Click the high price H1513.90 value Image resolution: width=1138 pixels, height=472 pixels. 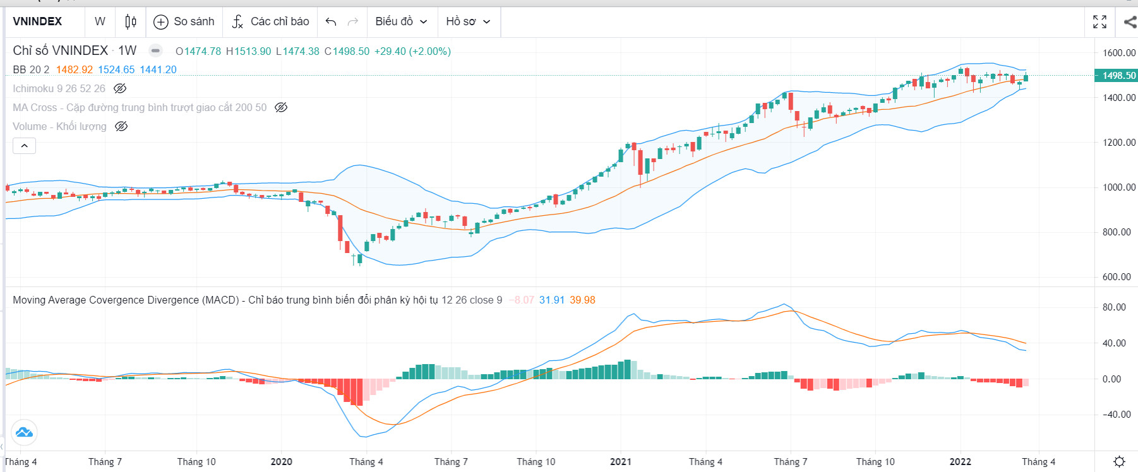[248, 51]
